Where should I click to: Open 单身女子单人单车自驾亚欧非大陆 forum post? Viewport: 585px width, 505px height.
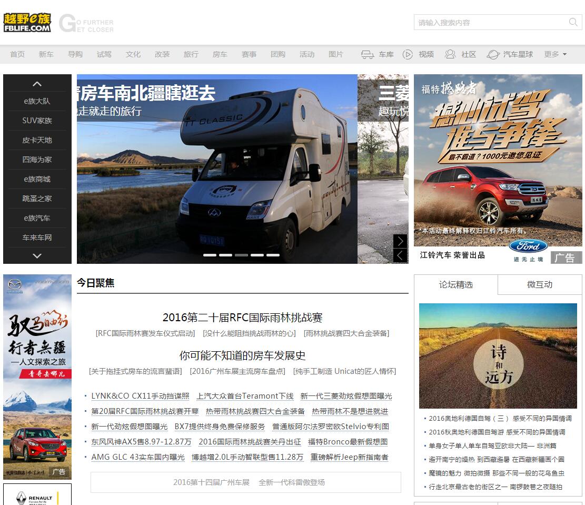tap(492, 446)
